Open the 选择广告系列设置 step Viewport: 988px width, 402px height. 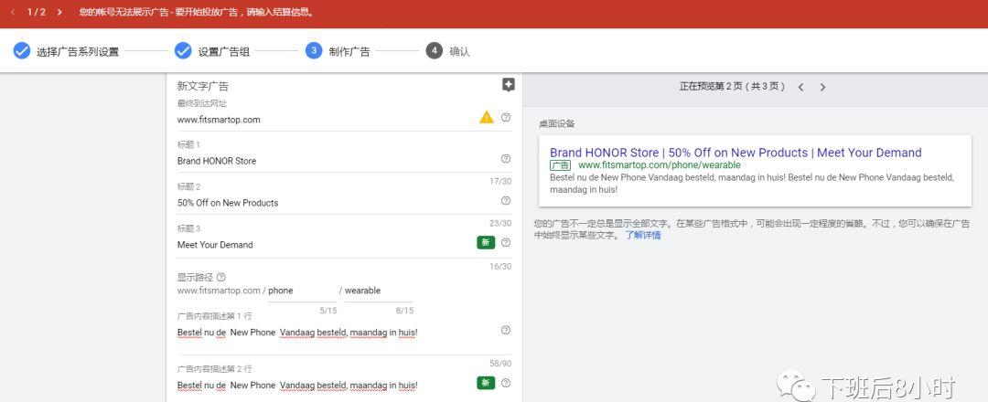click(66, 51)
